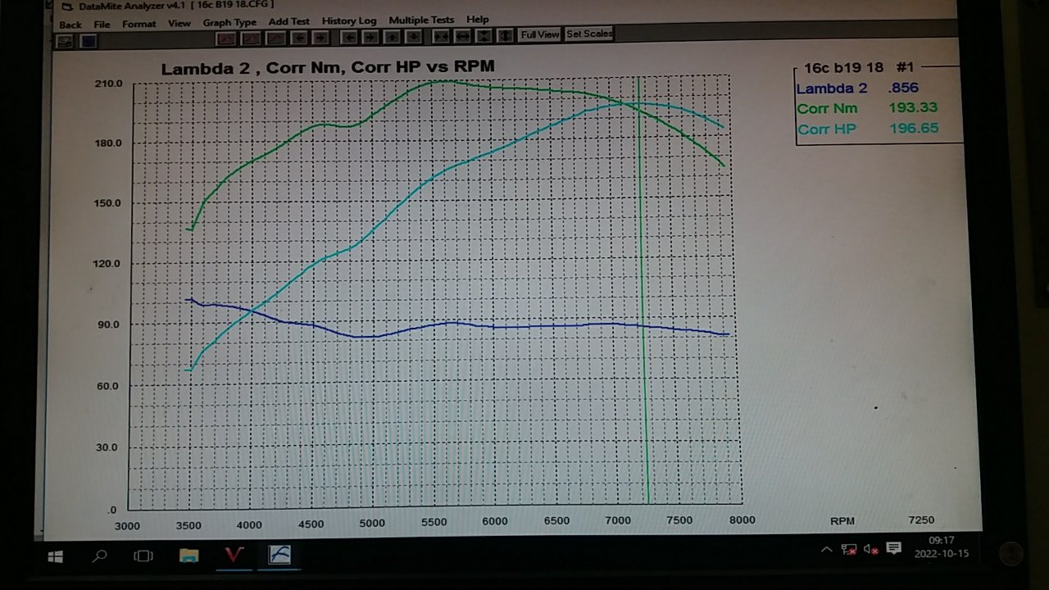1049x590 pixels.
Task: Open the Help menu
Action: [x=478, y=19]
